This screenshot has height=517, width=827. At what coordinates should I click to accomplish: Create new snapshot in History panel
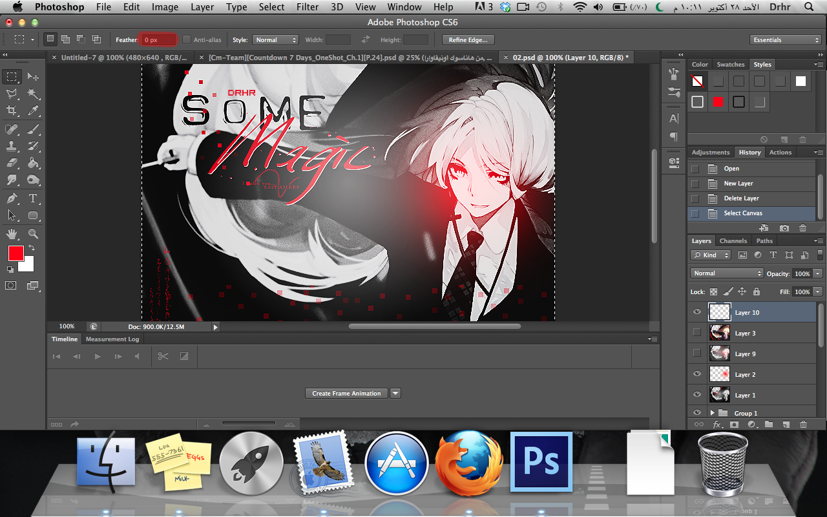pos(784,228)
